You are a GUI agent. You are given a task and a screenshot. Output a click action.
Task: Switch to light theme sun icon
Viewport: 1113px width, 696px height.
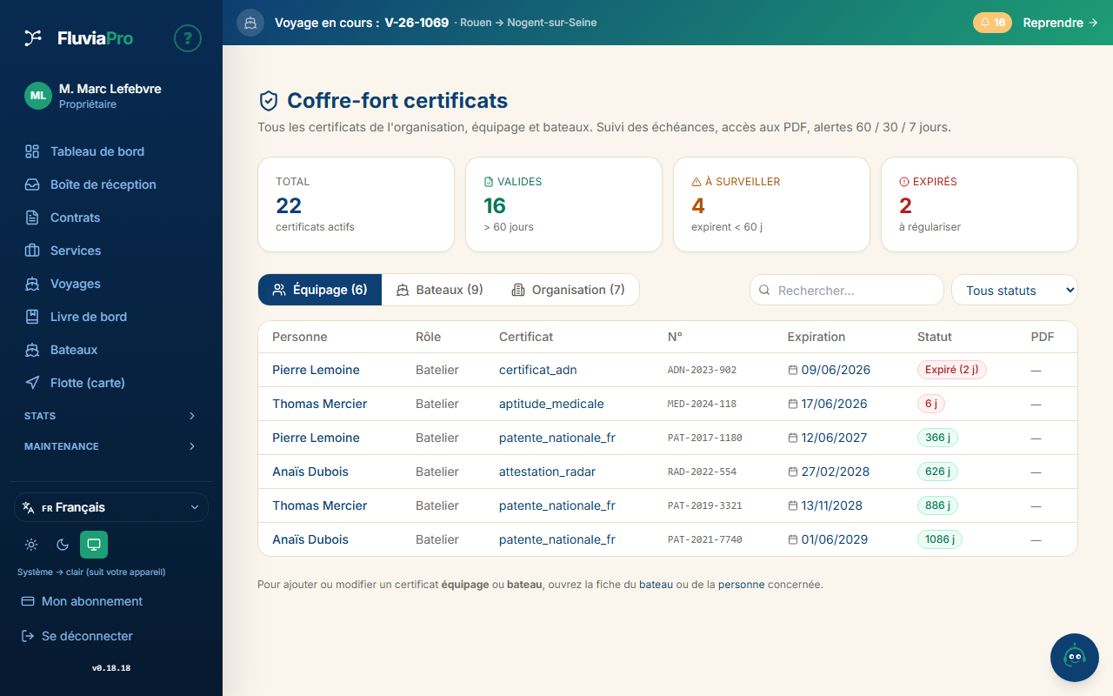[x=31, y=545]
